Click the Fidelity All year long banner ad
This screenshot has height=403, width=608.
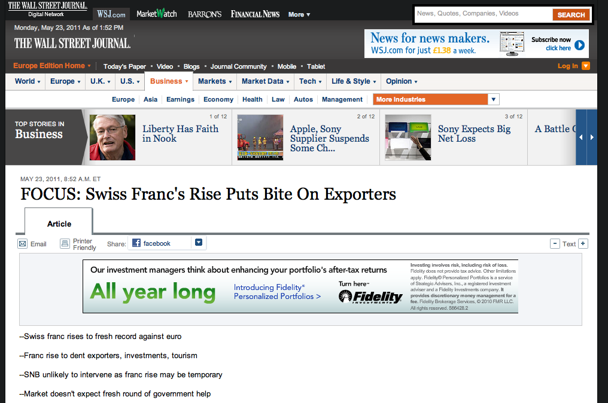click(x=300, y=286)
